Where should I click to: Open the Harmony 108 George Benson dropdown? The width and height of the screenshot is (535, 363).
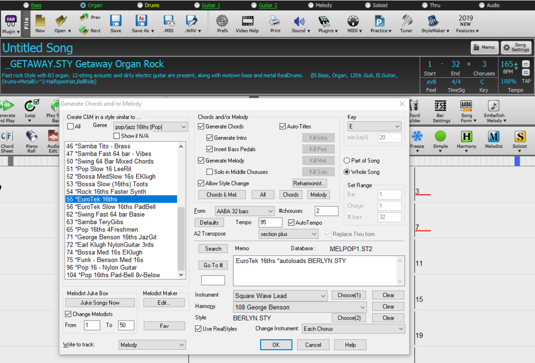(x=300, y=307)
